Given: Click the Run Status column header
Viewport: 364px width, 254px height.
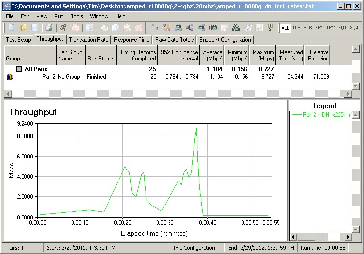Looking at the screenshot, I should tap(101, 55).
